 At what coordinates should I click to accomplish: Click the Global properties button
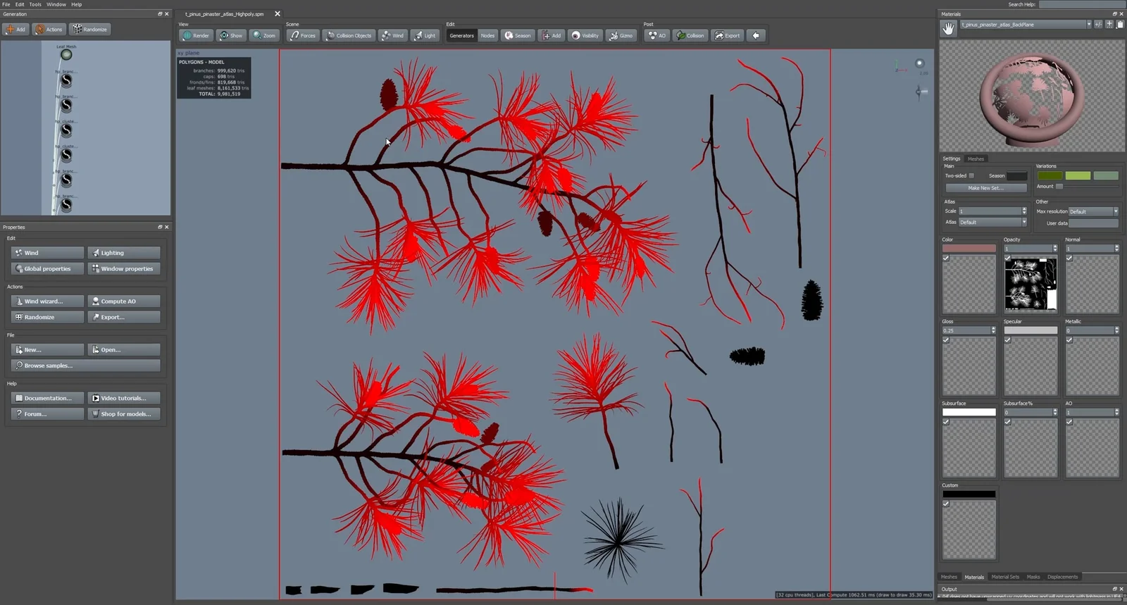[47, 268]
